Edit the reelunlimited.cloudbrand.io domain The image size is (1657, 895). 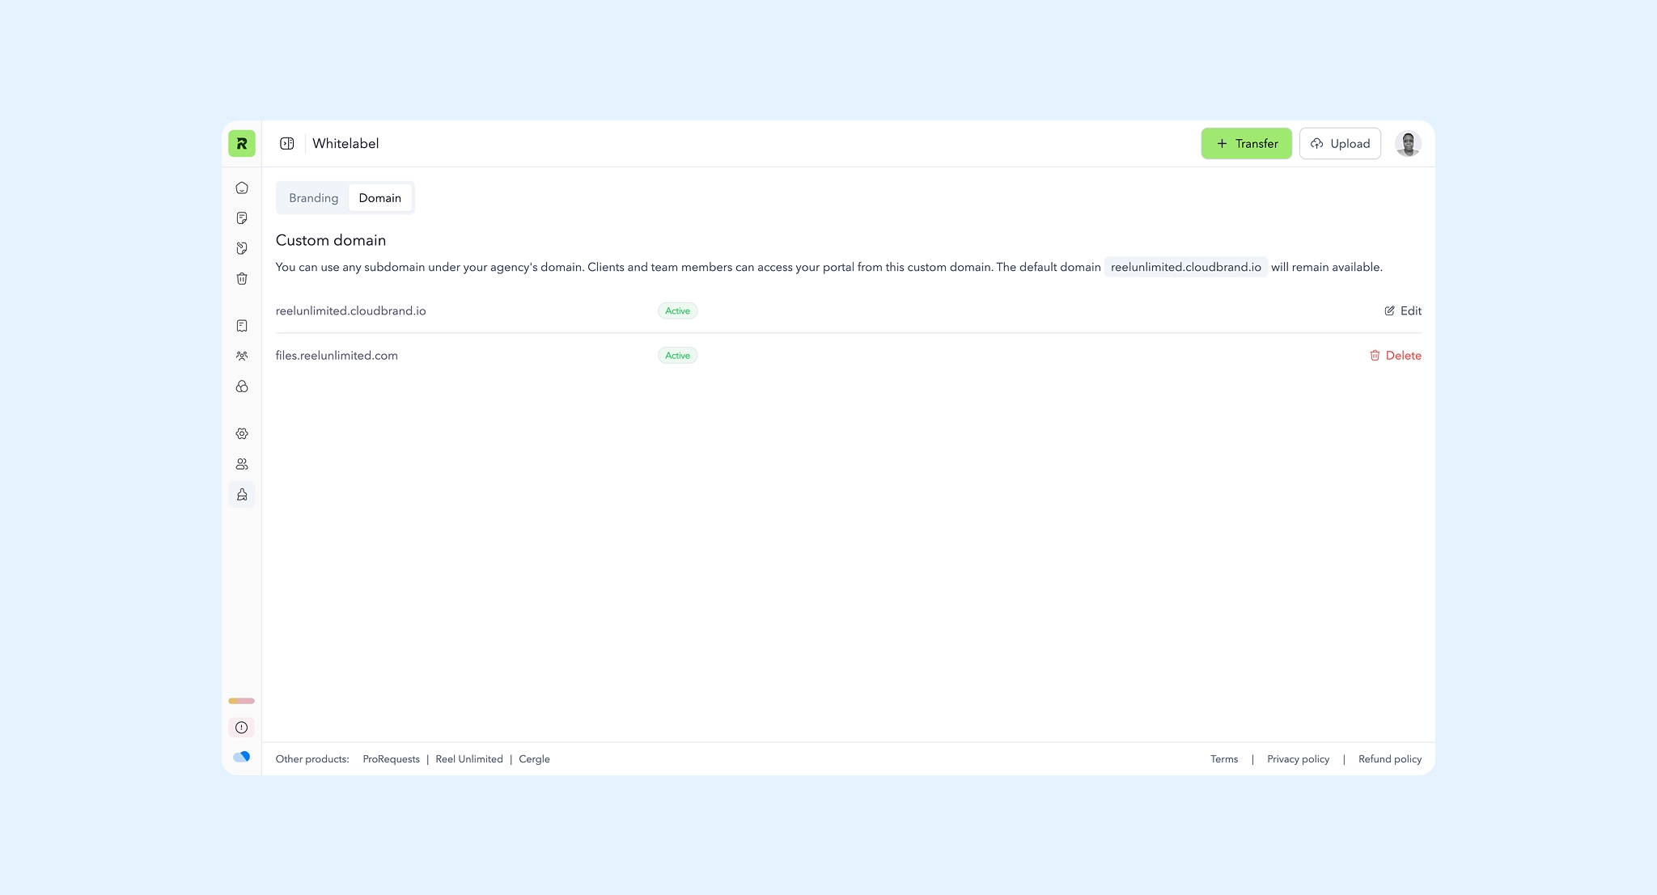tap(1402, 310)
